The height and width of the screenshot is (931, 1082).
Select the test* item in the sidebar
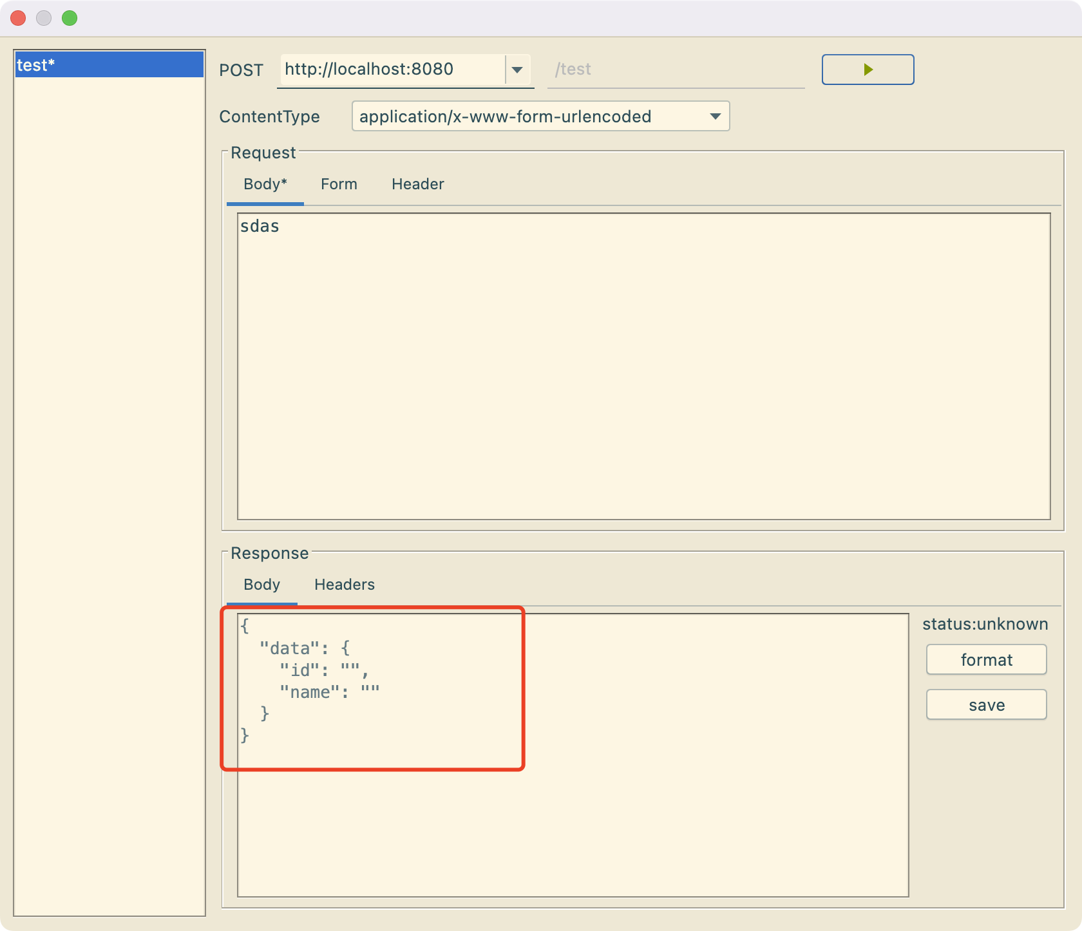(109, 65)
